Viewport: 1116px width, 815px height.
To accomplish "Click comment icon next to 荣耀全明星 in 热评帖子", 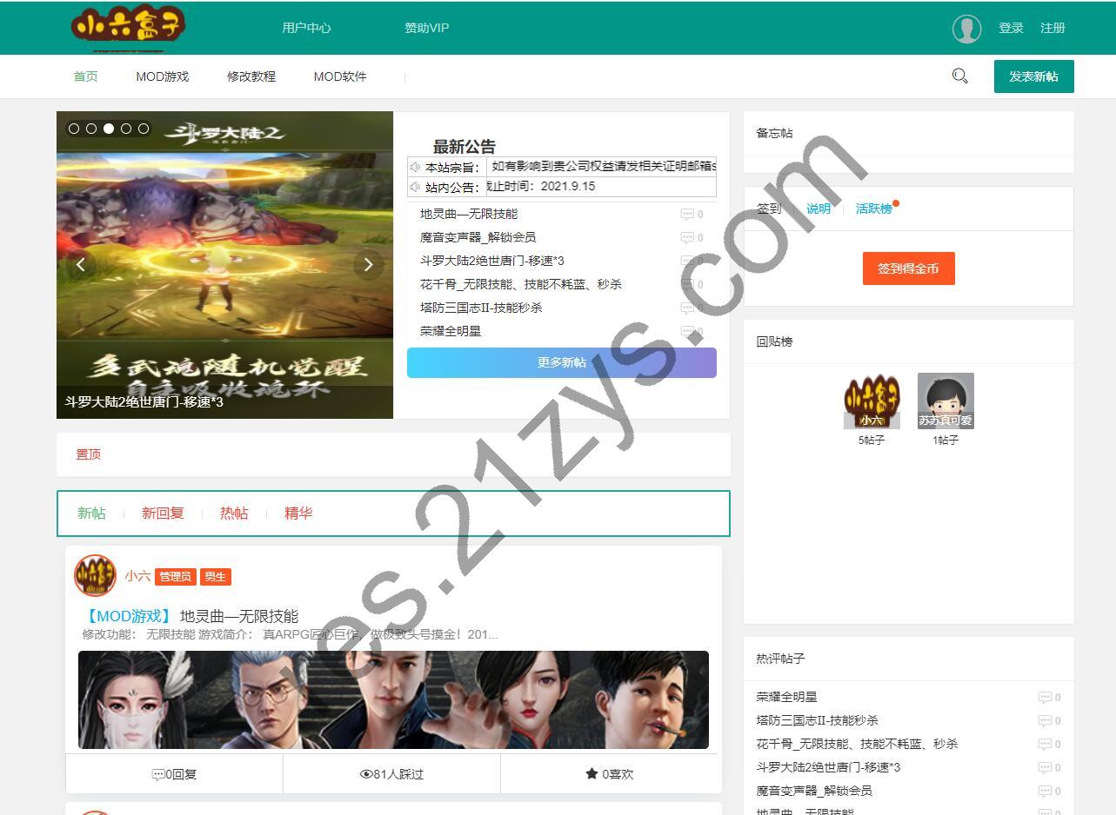I will tap(1045, 698).
